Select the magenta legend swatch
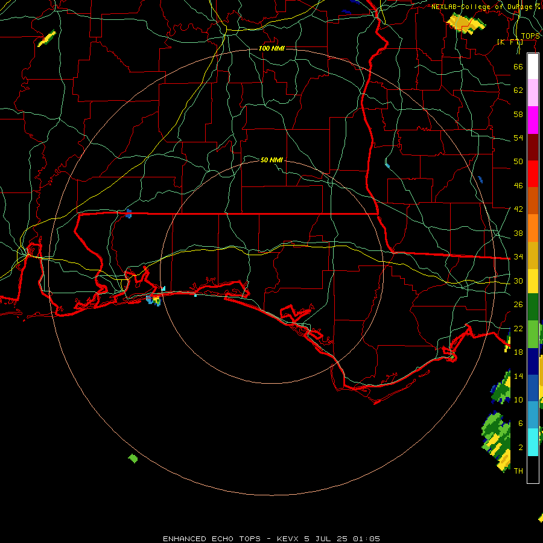 point(533,120)
